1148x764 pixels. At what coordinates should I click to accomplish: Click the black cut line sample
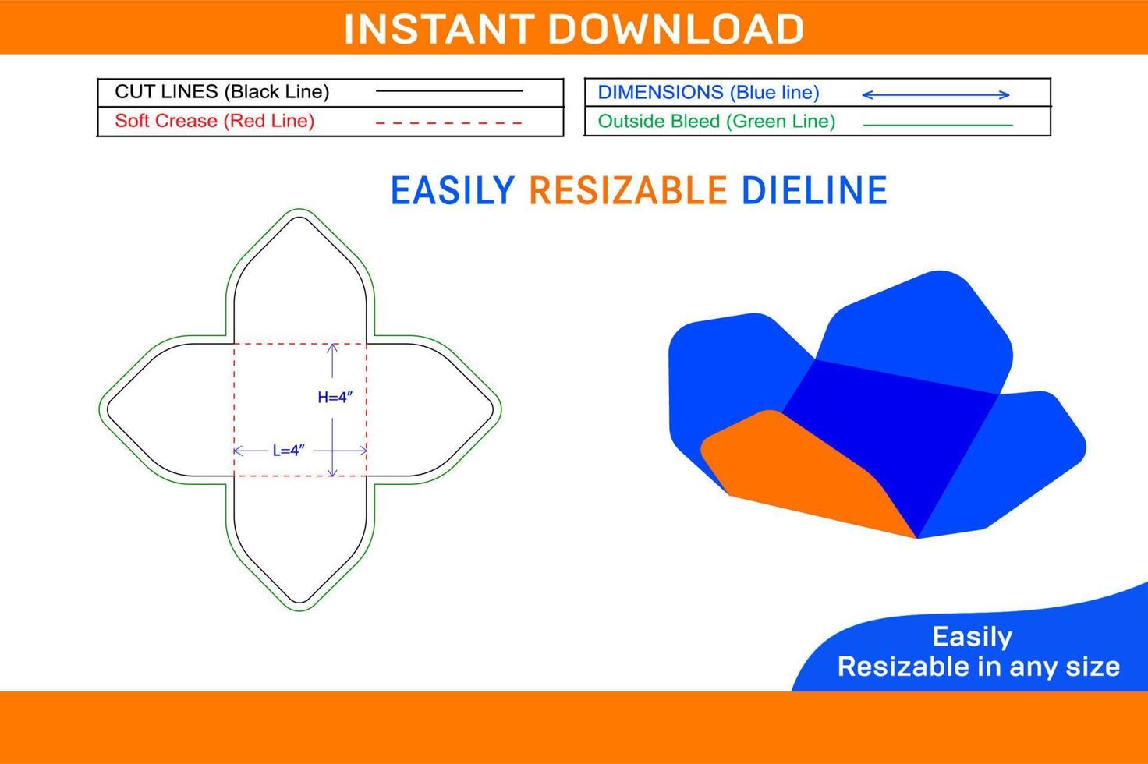449,91
